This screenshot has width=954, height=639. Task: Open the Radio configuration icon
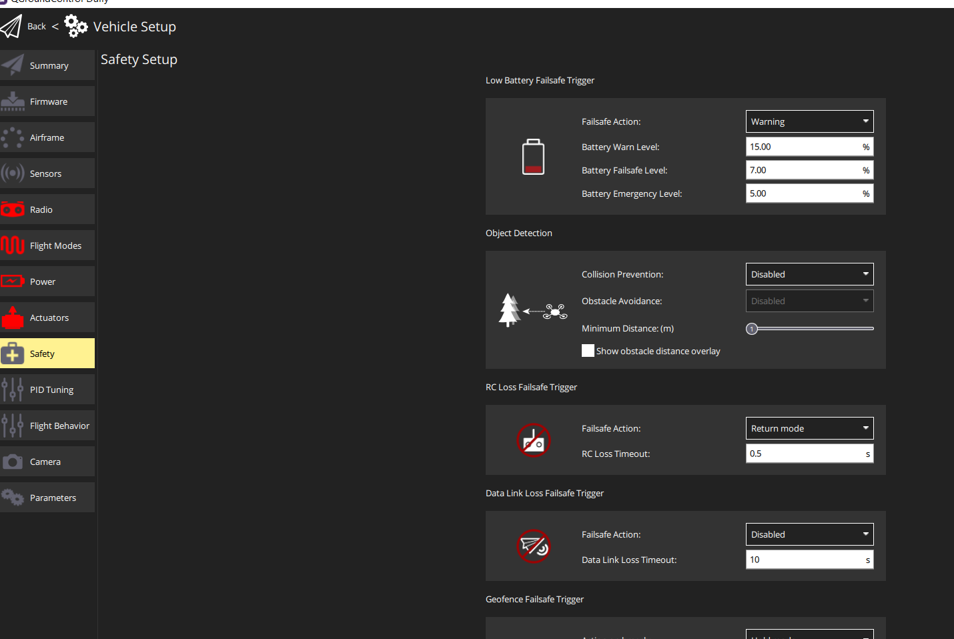[x=13, y=209]
